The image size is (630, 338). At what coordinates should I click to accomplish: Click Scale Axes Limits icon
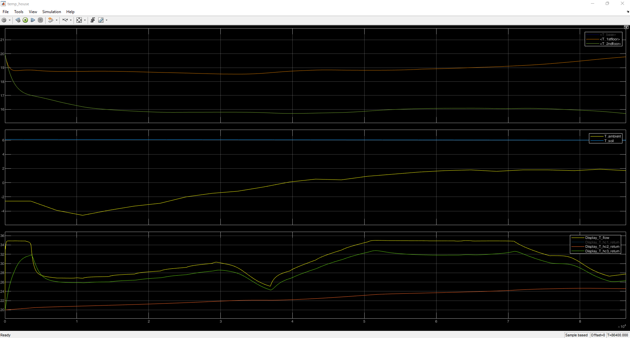79,20
